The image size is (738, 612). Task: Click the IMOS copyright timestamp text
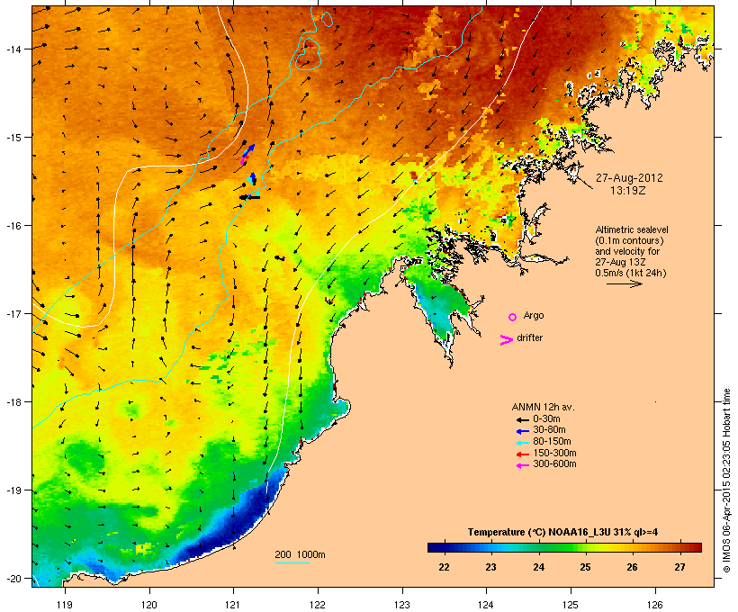pos(726,481)
